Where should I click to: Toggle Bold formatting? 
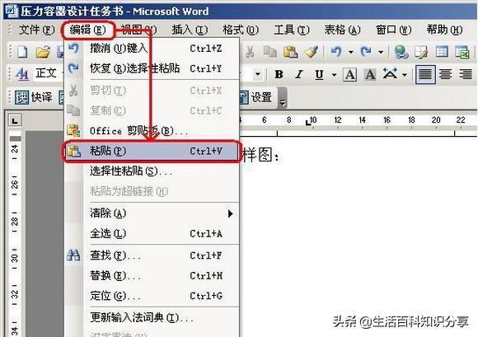point(279,74)
